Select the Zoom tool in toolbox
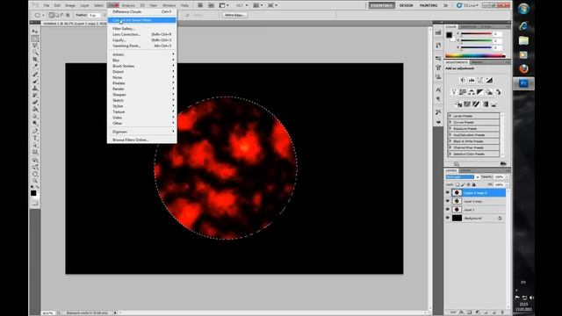Image resolution: width=562 pixels, height=316 pixels. [35, 181]
